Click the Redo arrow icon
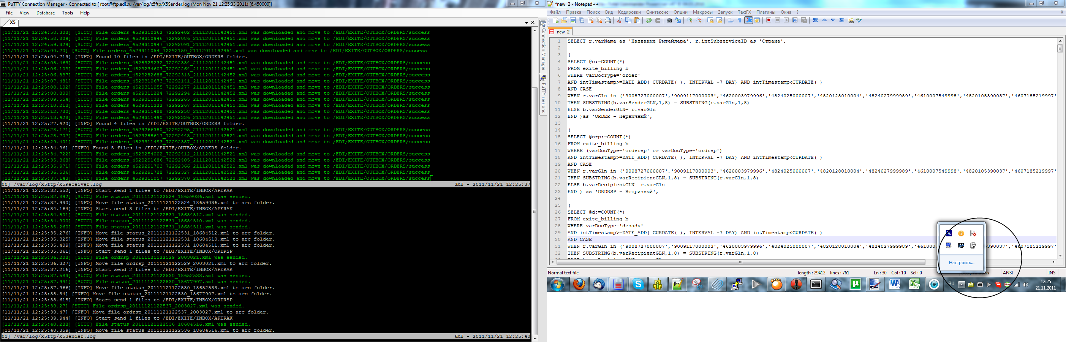 [658, 20]
